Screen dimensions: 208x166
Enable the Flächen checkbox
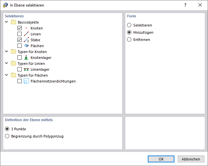20,46
